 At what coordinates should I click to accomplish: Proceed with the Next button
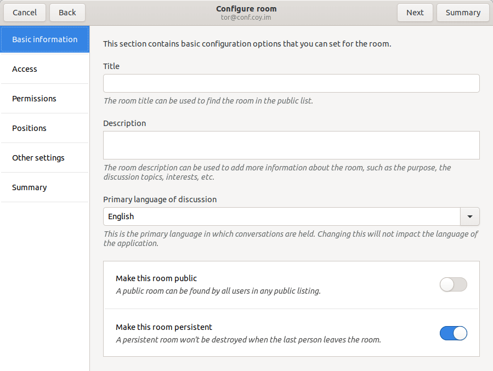pos(415,13)
